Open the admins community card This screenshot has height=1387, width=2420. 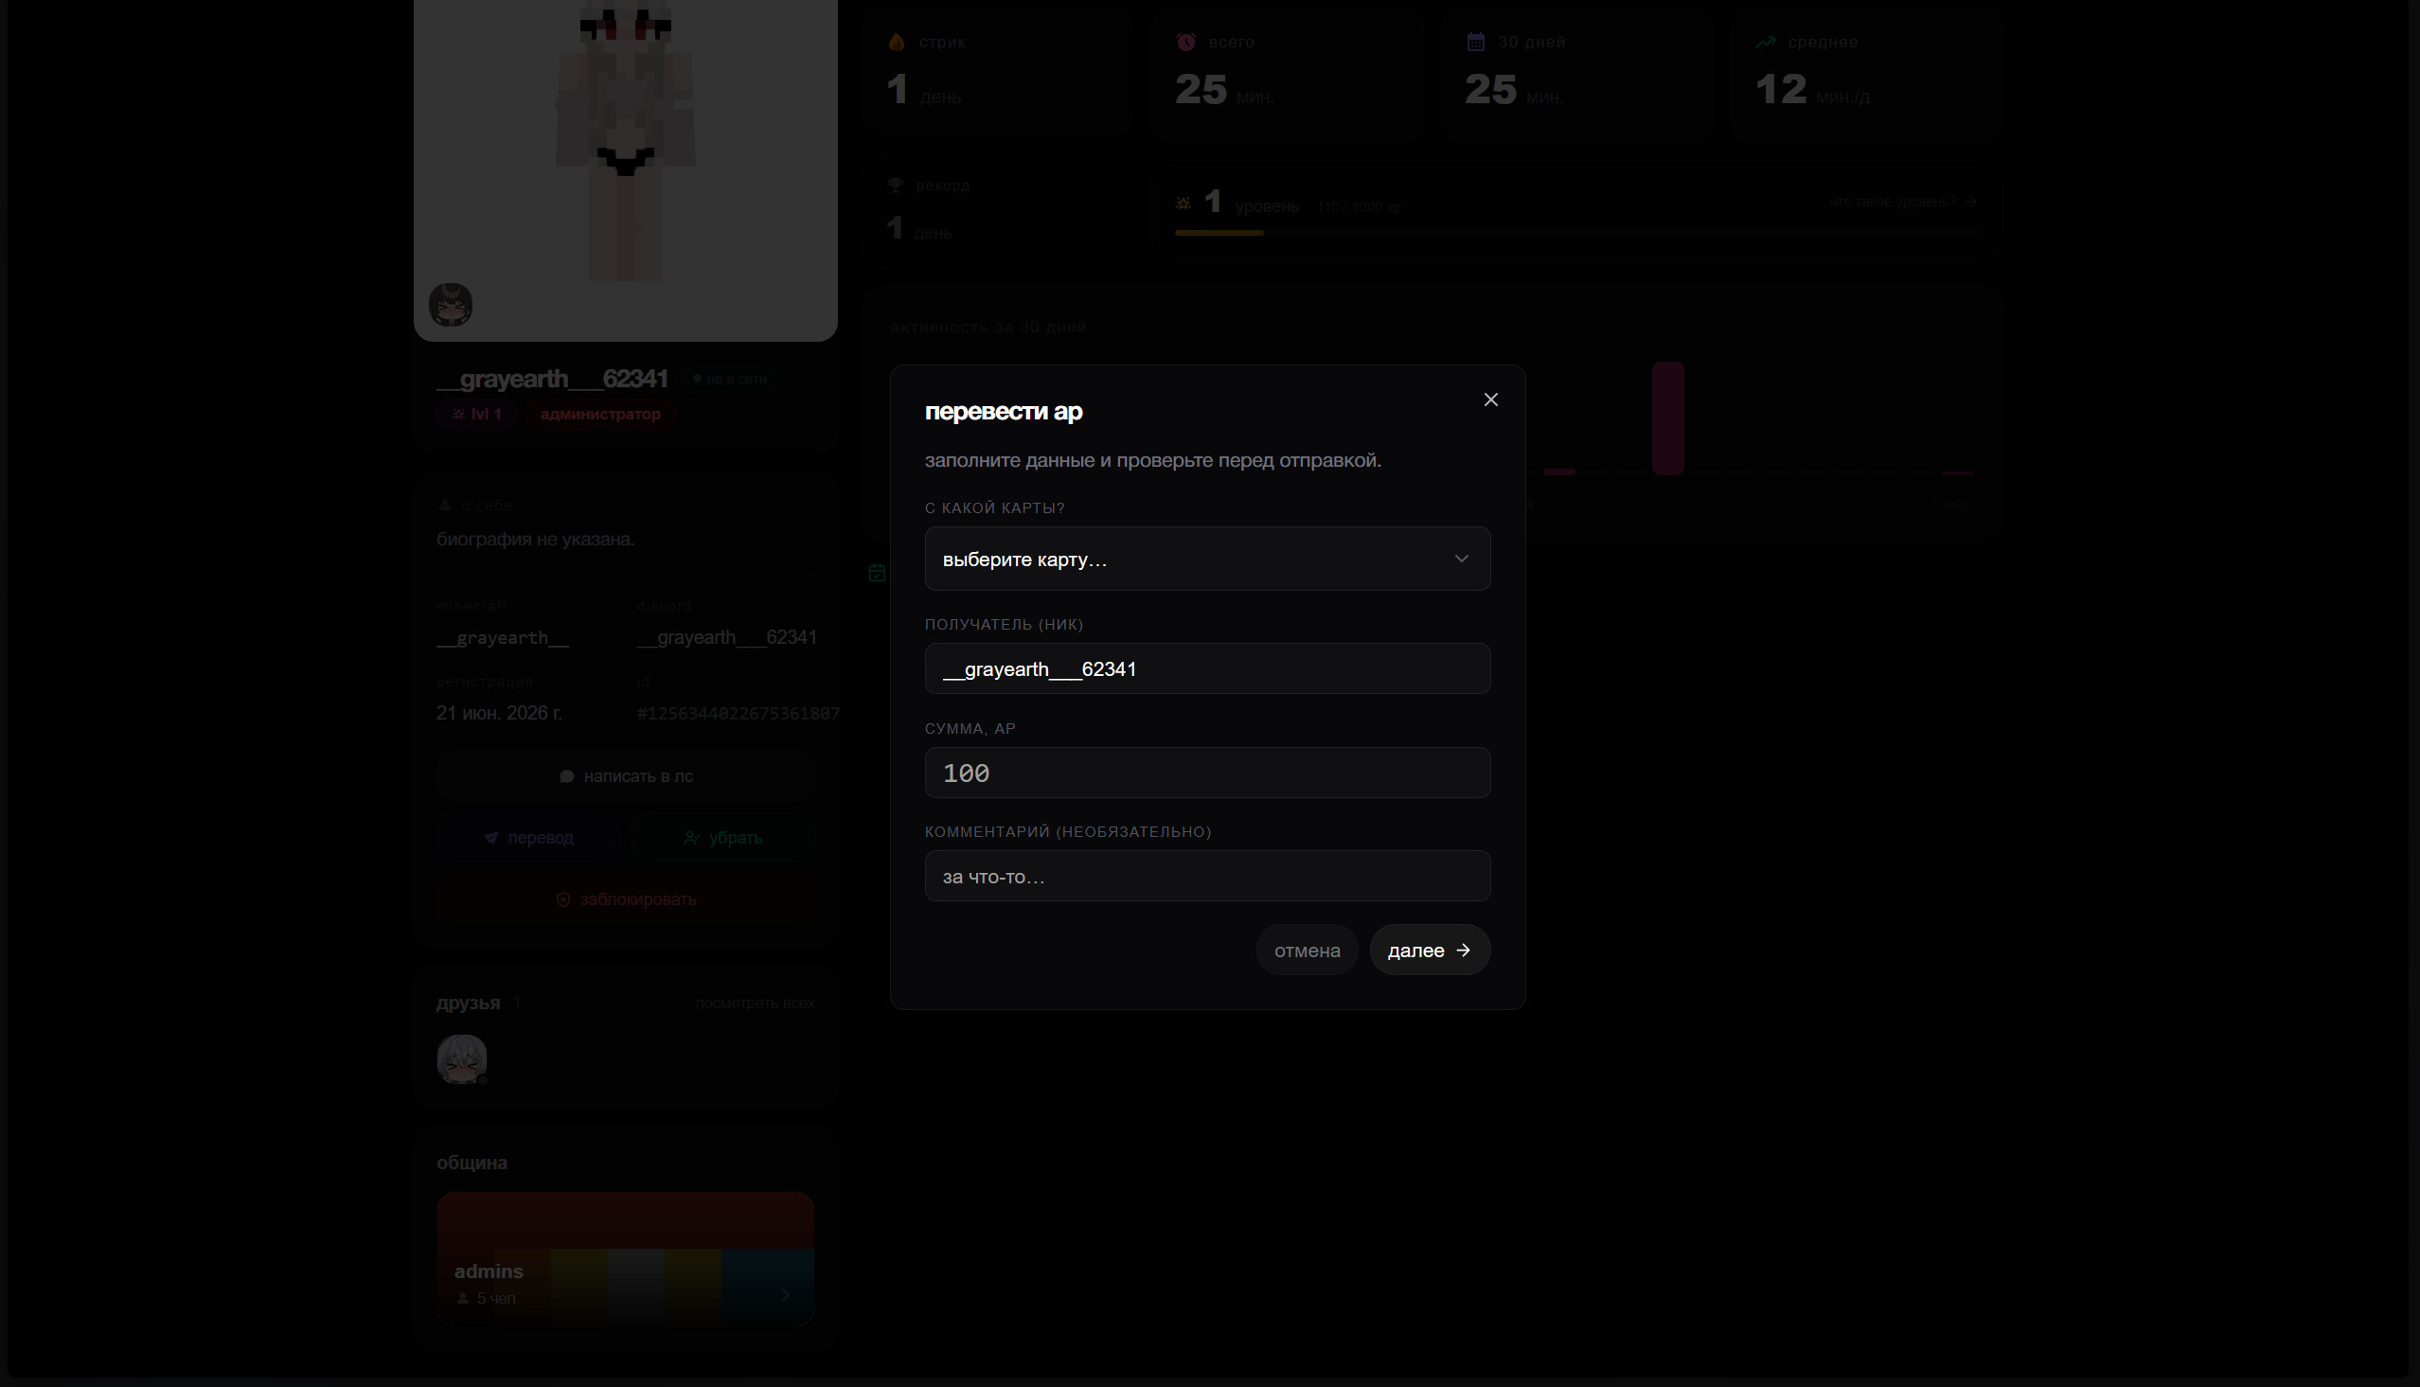[x=625, y=1259]
